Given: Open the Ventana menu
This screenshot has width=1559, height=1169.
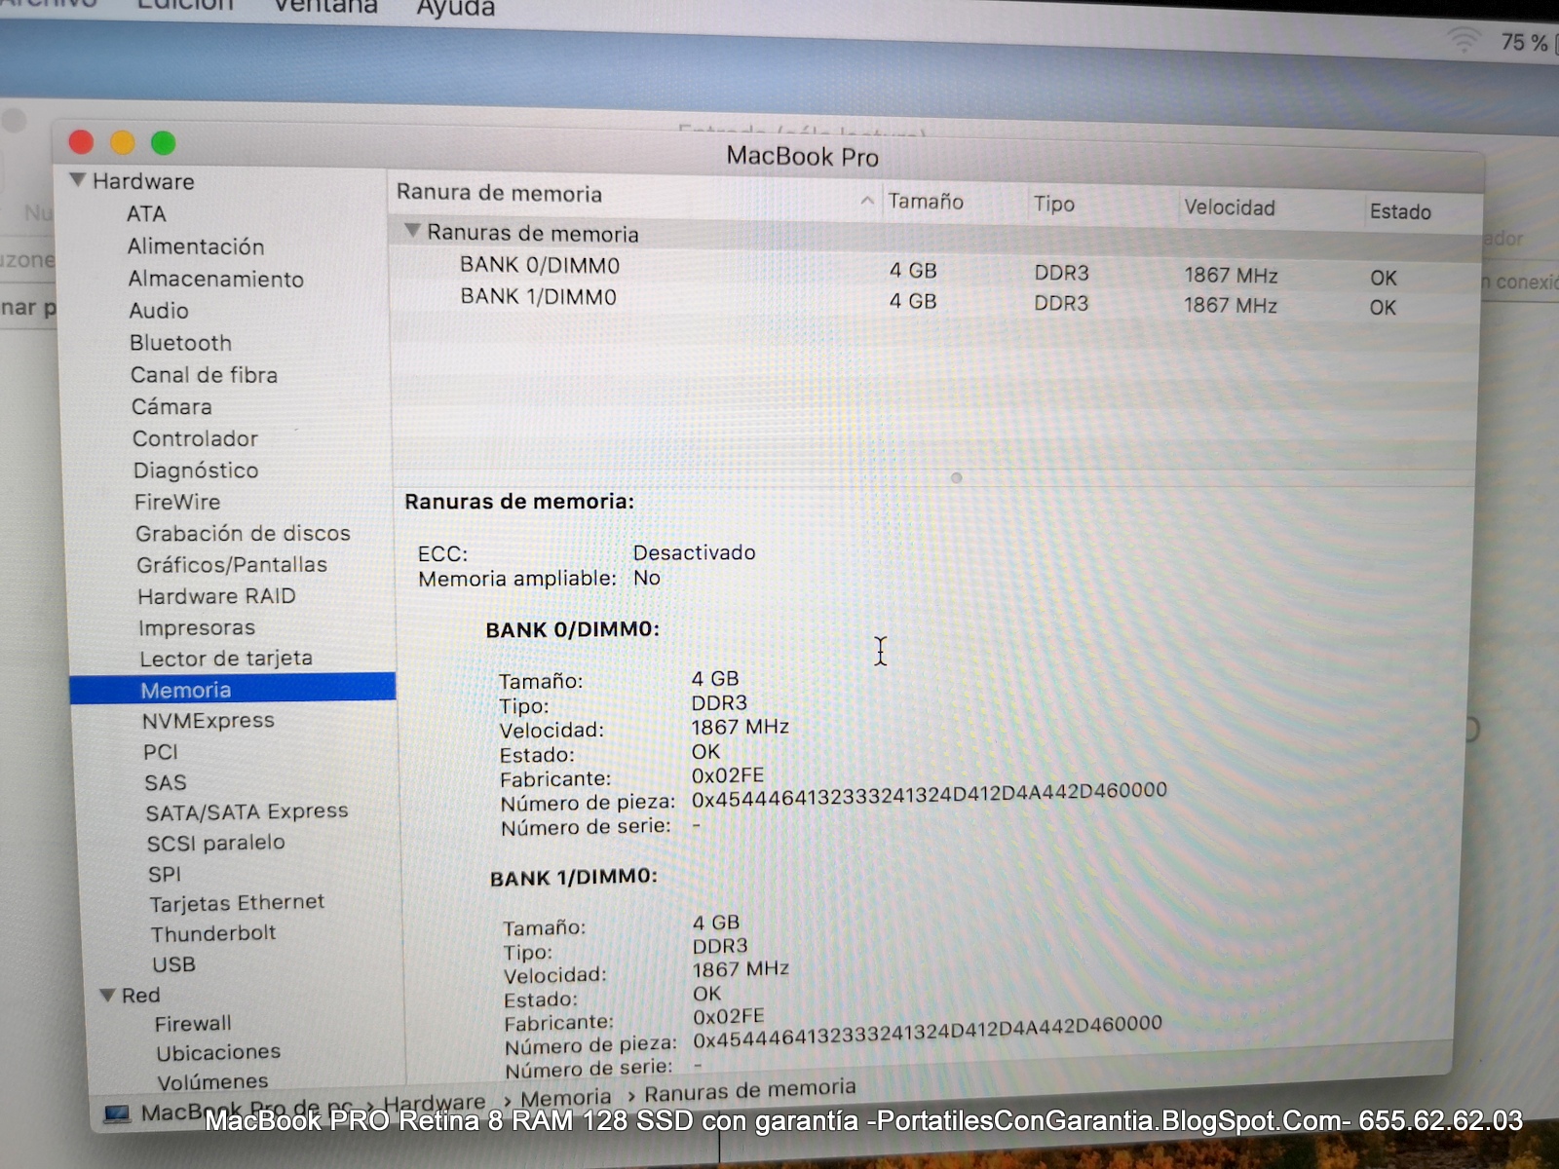Looking at the screenshot, I should pyautogui.click(x=325, y=7).
